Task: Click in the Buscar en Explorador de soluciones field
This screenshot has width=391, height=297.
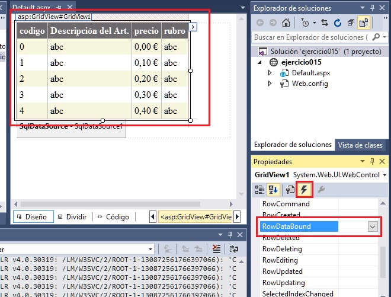Action: (x=310, y=37)
